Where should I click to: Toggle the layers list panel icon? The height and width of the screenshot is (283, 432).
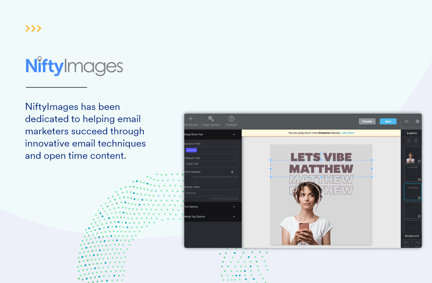[406, 122]
